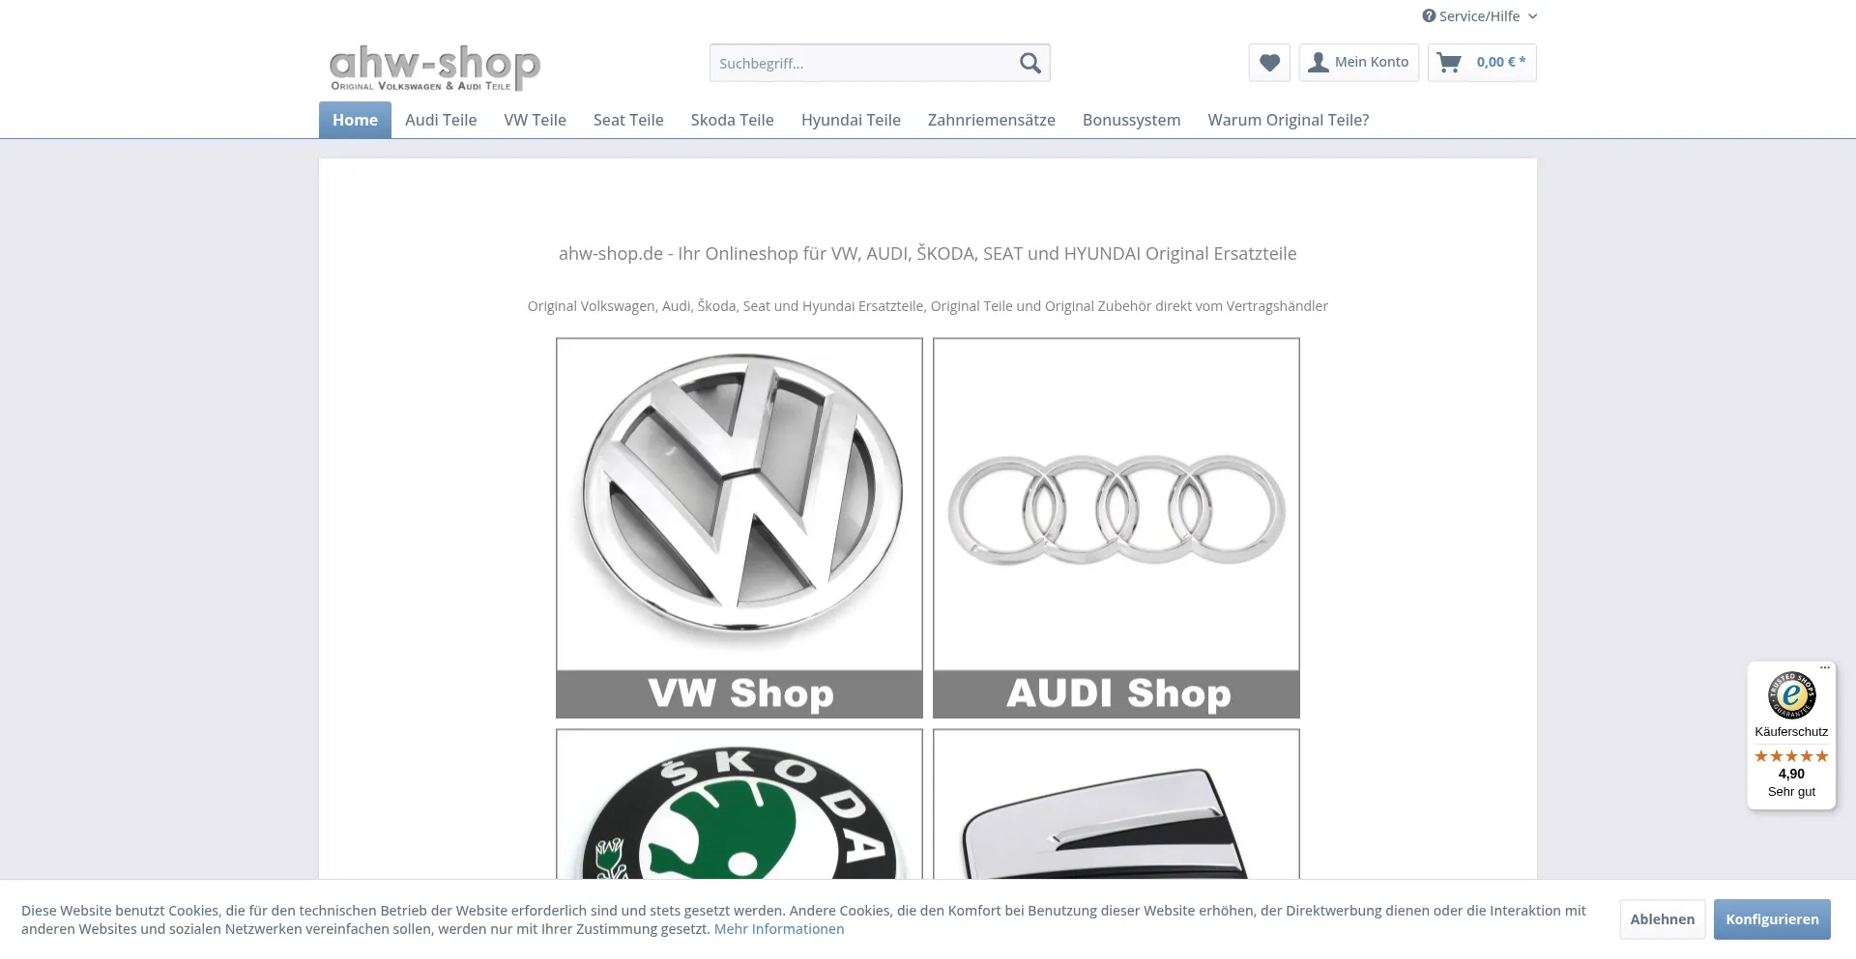The height and width of the screenshot is (959, 1856).
Task: Open the VW Shop tile
Action: (x=739, y=527)
